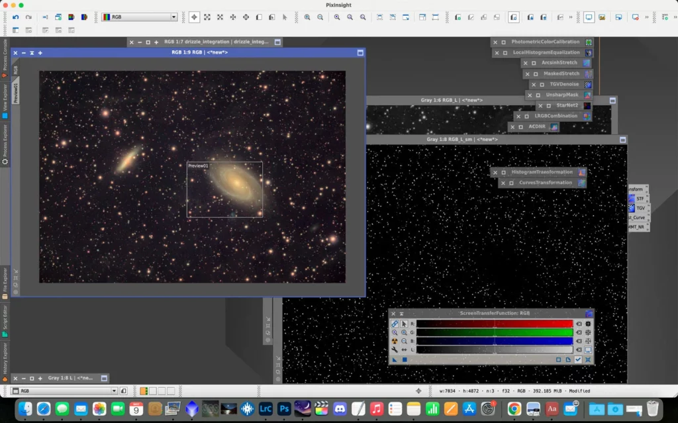This screenshot has width=678, height=423.
Task: Select the pointer-arrow tool in the top toolbar
Action: (x=285, y=17)
